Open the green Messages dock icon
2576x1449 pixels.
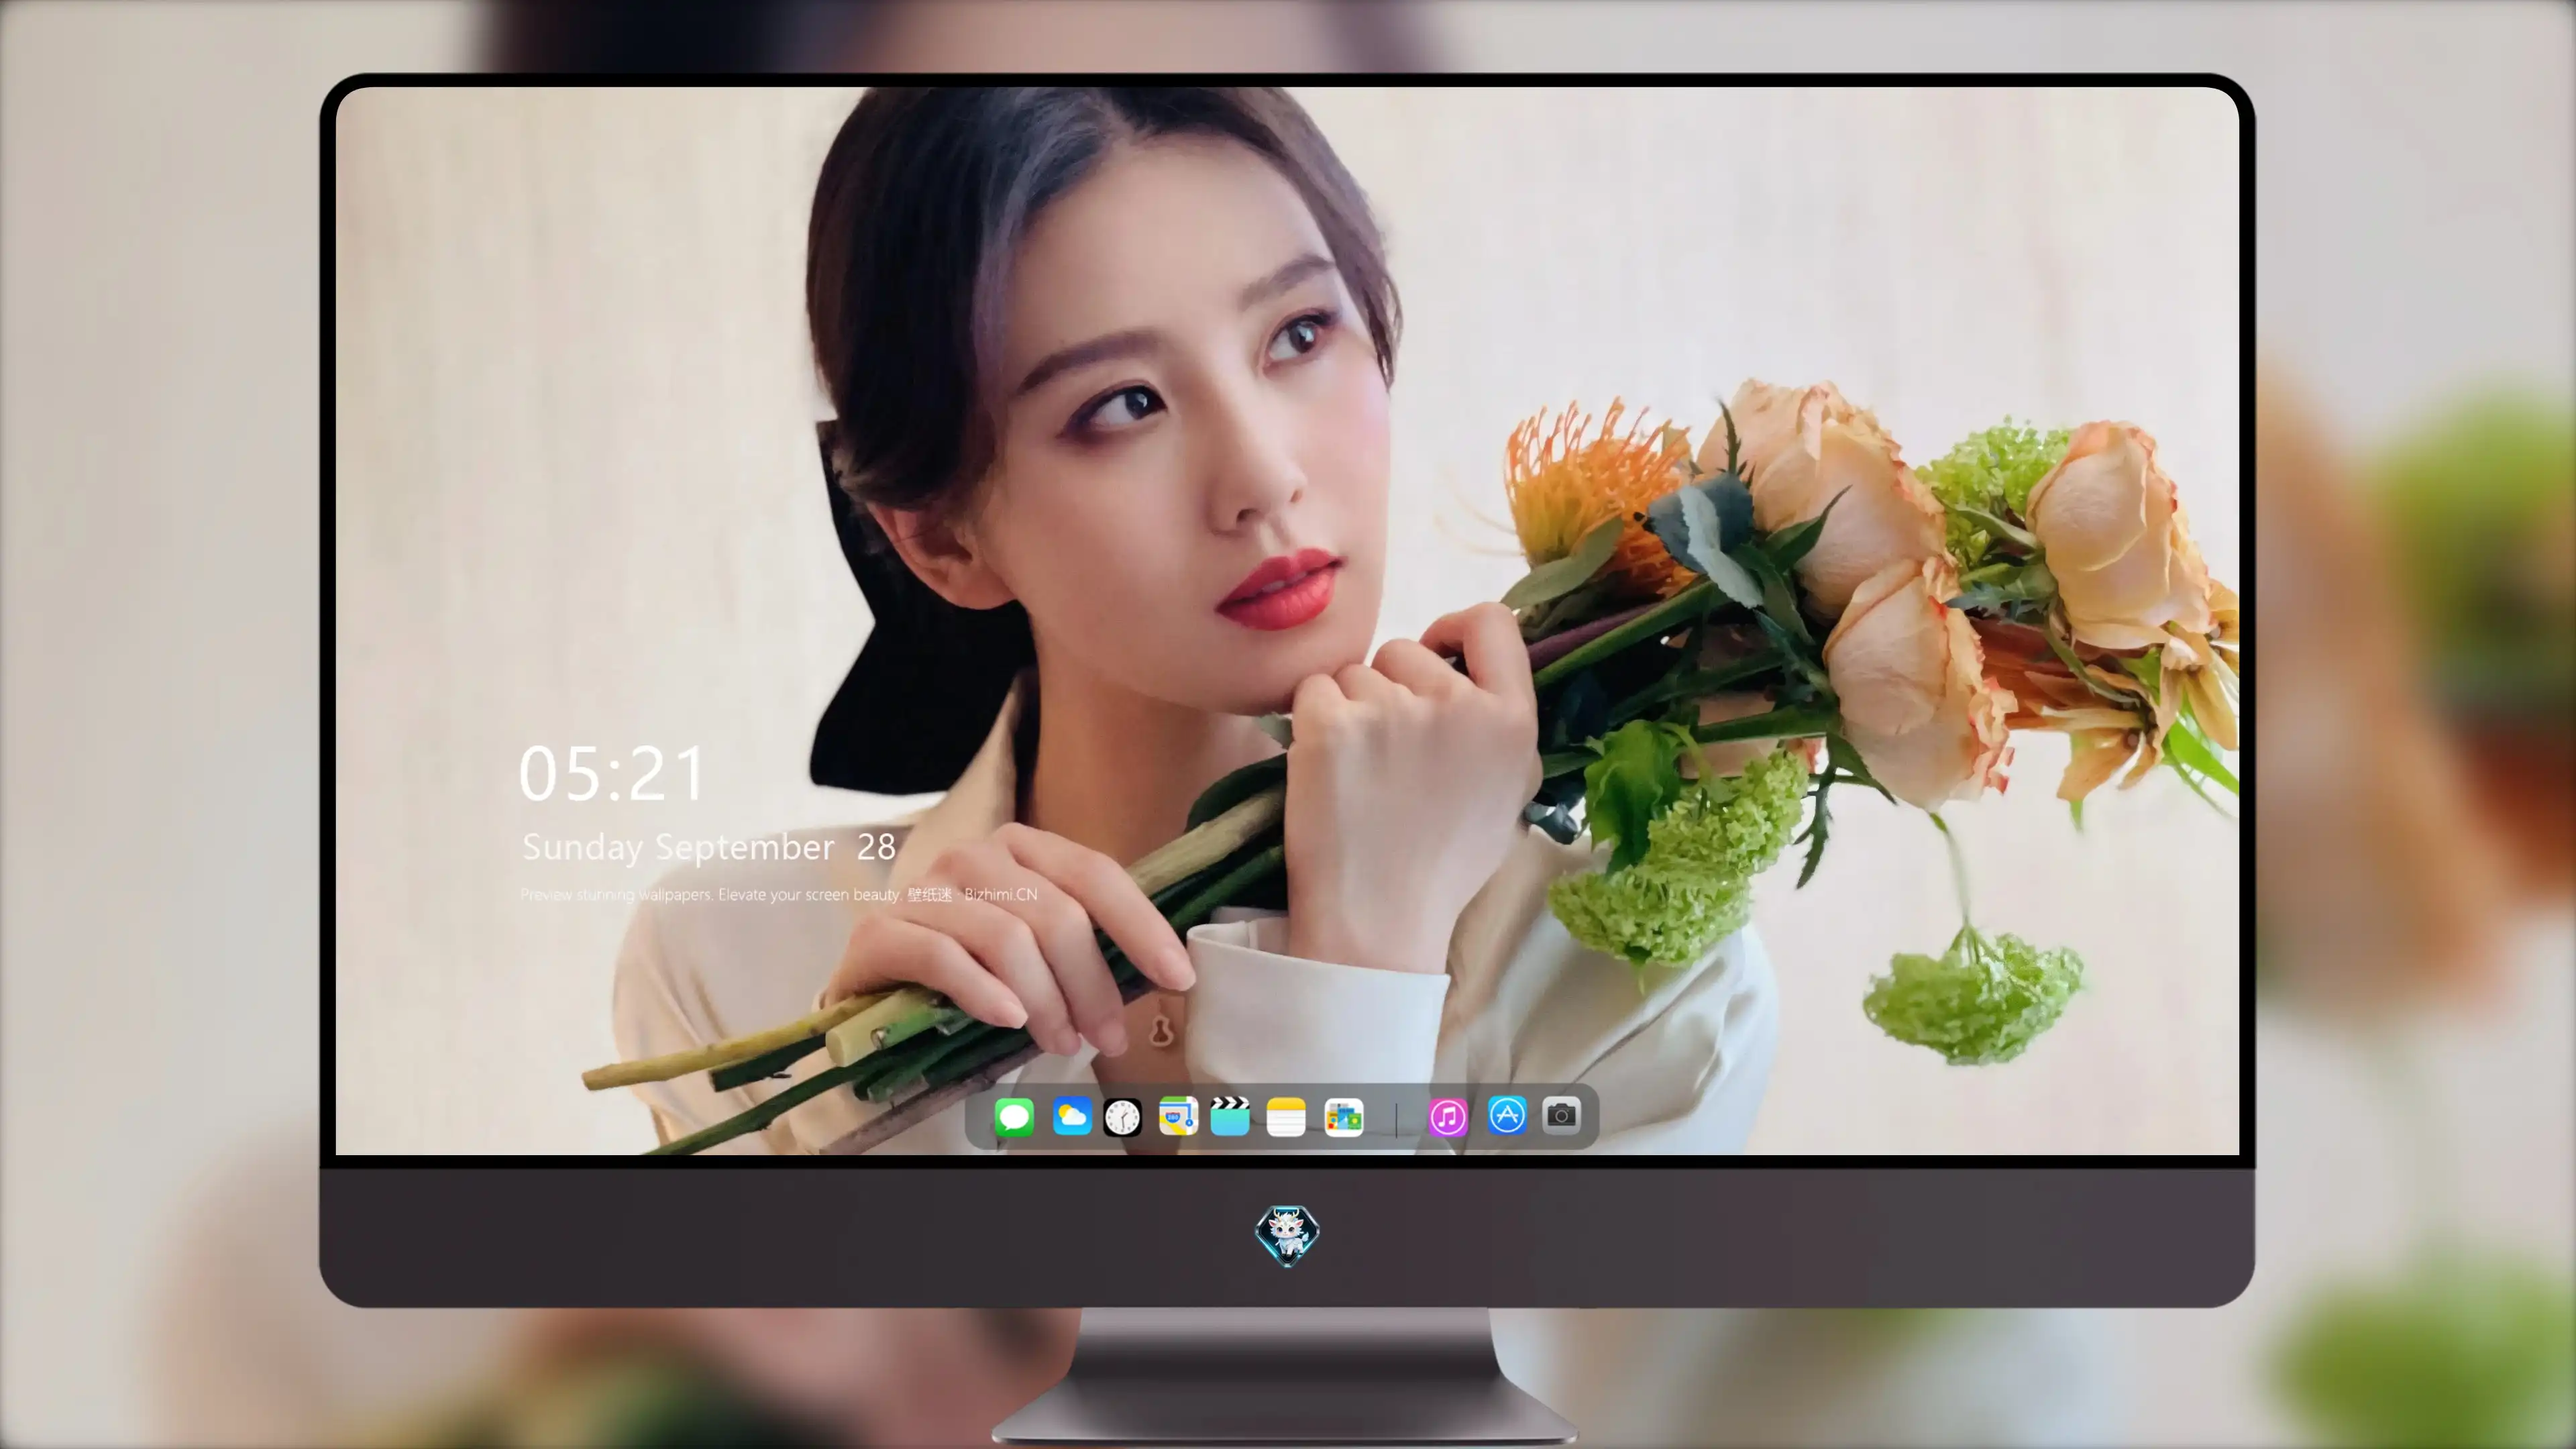coord(1014,1117)
